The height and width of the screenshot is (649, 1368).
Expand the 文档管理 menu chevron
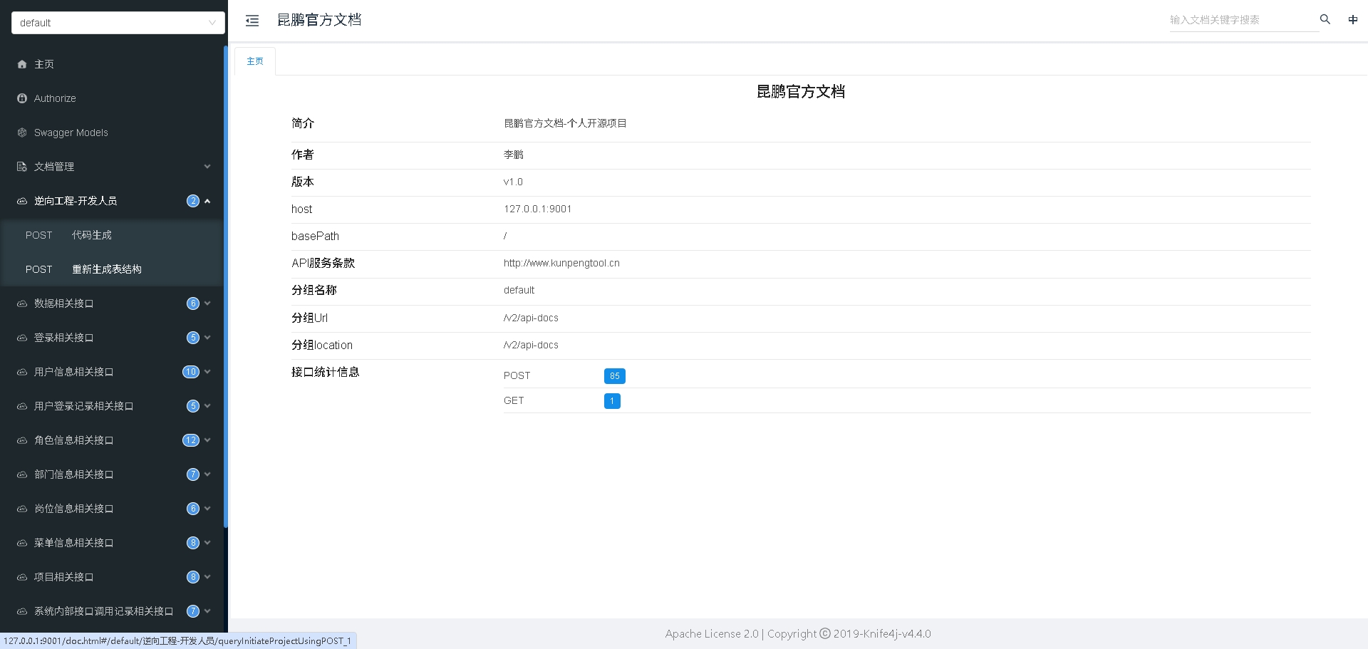[x=207, y=167]
